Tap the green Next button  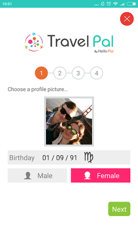click(119, 209)
